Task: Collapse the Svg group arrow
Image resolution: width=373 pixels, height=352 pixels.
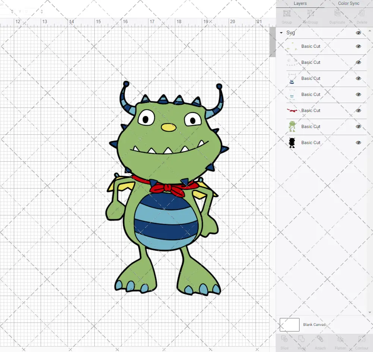Action: tap(281, 33)
